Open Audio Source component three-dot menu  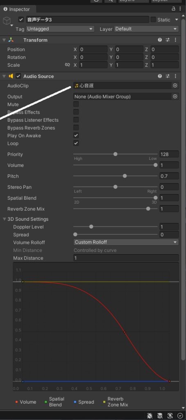(x=175, y=76)
